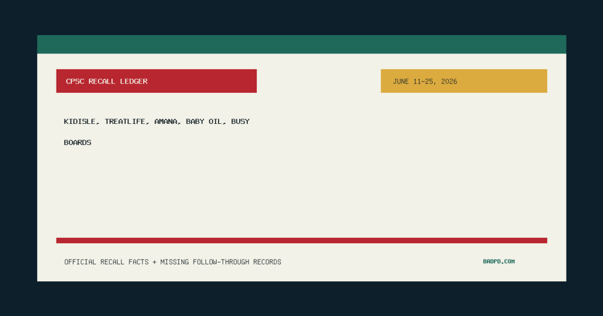Click the CPSC RECALL LEDGER red banner
Screen dimensions: 603x316
[156, 81]
